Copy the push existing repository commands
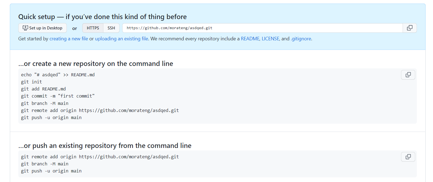The width and height of the screenshot is (433, 182). pyautogui.click(x=408, y=157)
